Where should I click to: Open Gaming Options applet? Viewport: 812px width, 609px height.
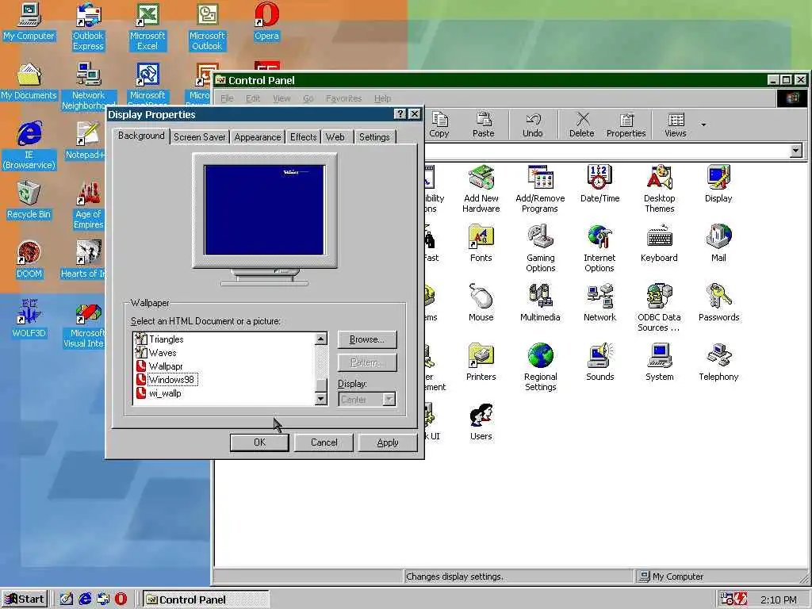point(540,248)
